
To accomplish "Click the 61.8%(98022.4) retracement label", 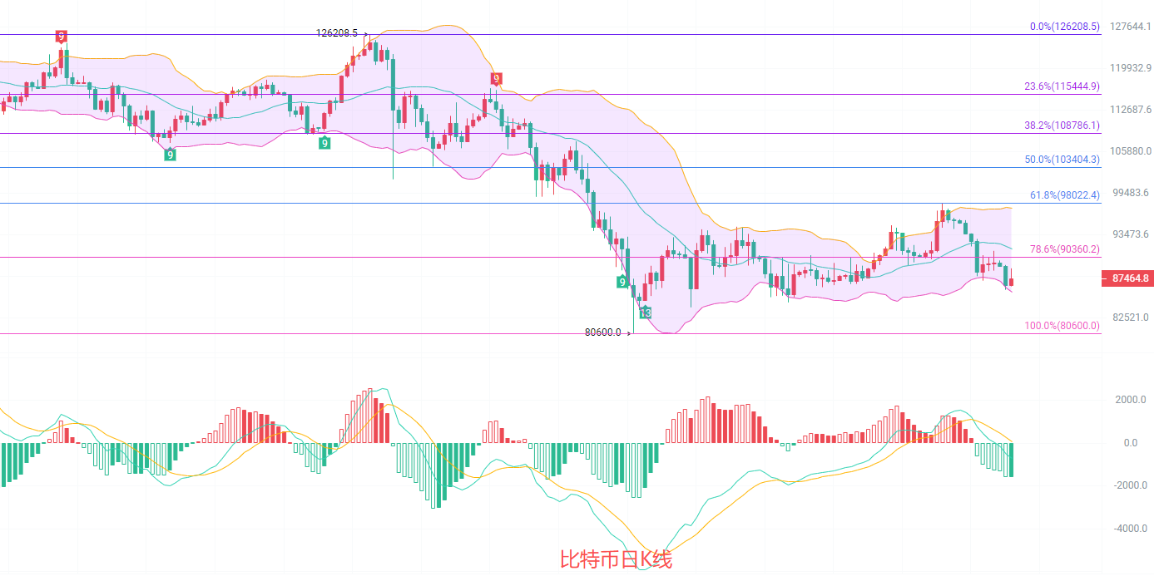I will (1064, 195).
